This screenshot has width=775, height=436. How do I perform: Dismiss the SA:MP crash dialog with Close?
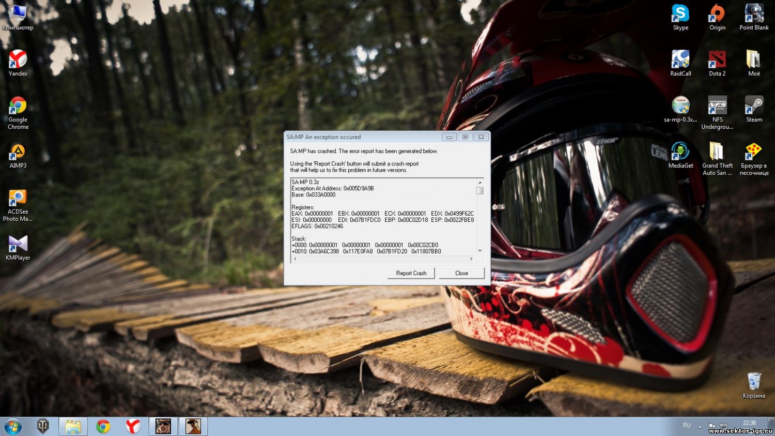461,273
